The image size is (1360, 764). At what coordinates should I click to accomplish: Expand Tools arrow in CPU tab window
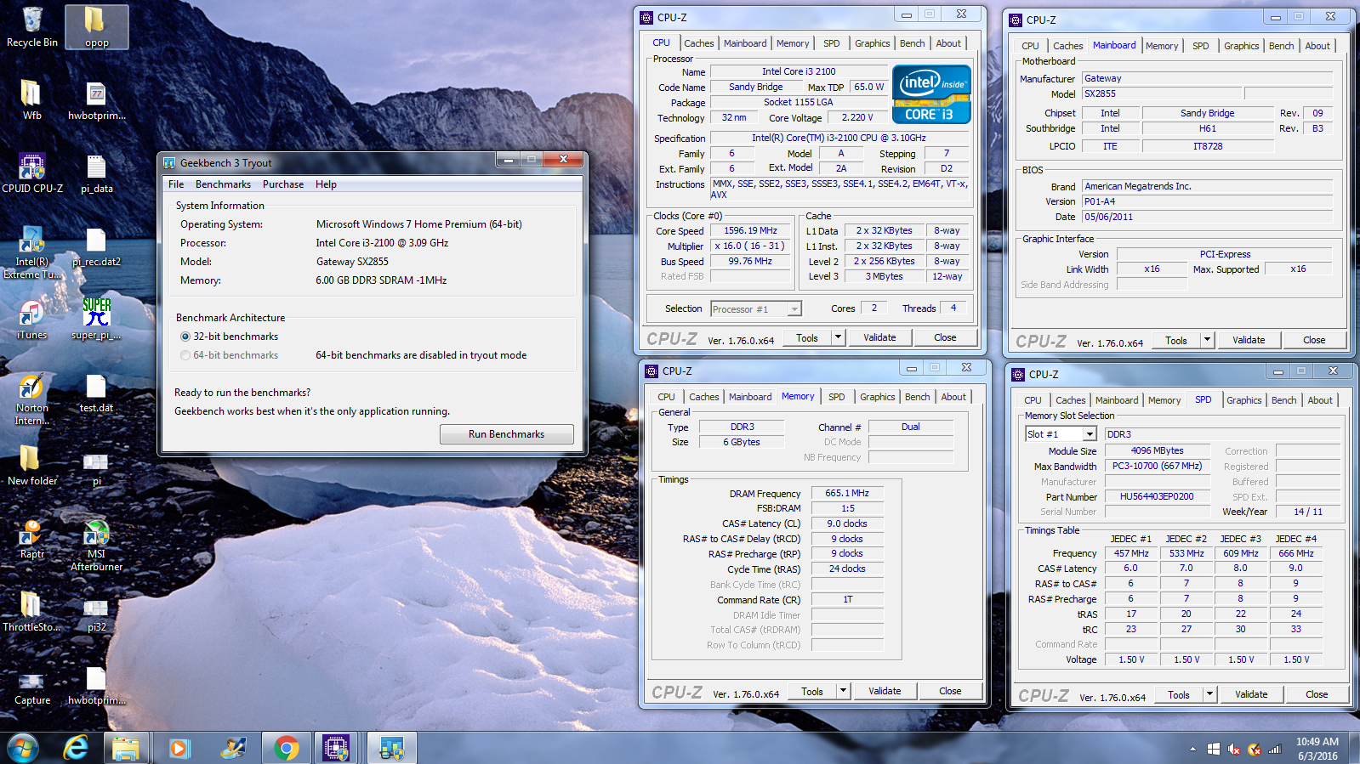pyautogui.click(x=838, y=337)
